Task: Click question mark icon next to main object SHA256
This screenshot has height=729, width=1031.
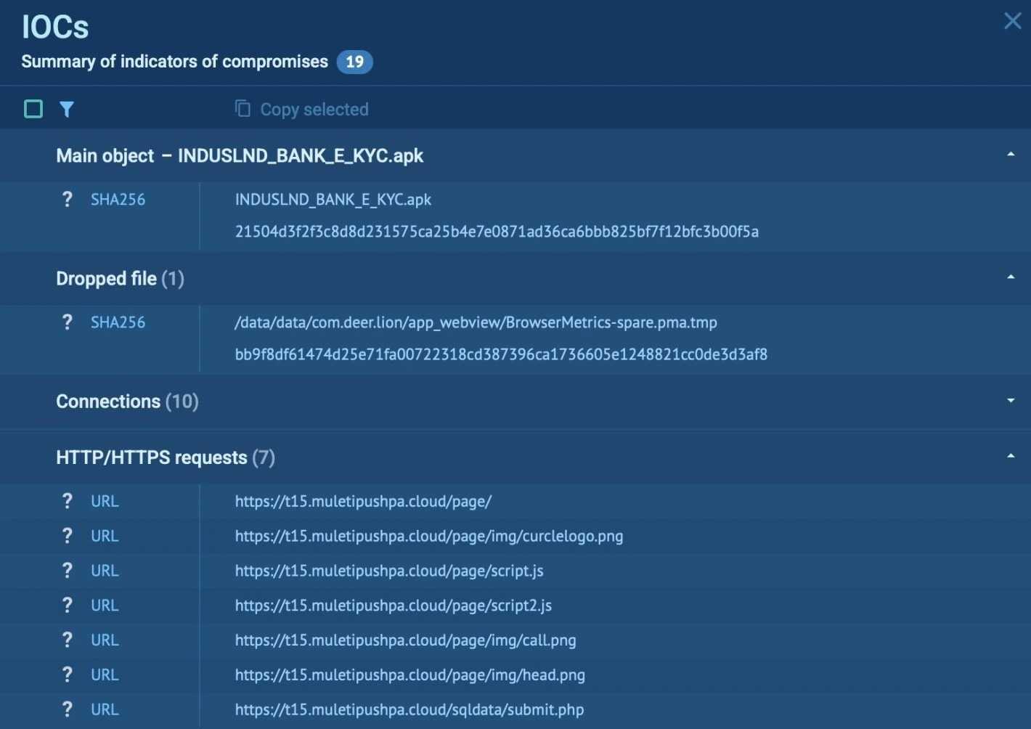Action: click(68, 199)
